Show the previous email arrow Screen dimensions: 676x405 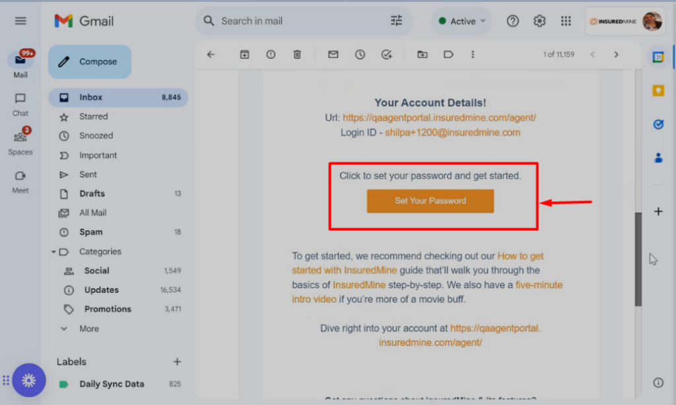coord(592,54)
